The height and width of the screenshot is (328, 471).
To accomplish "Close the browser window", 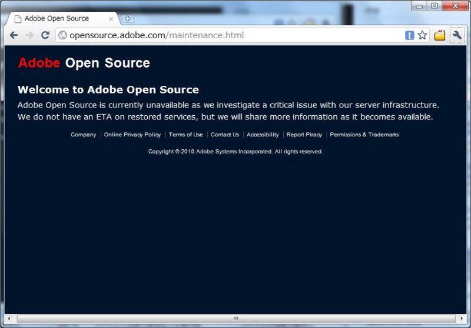I will click(455, 6).
